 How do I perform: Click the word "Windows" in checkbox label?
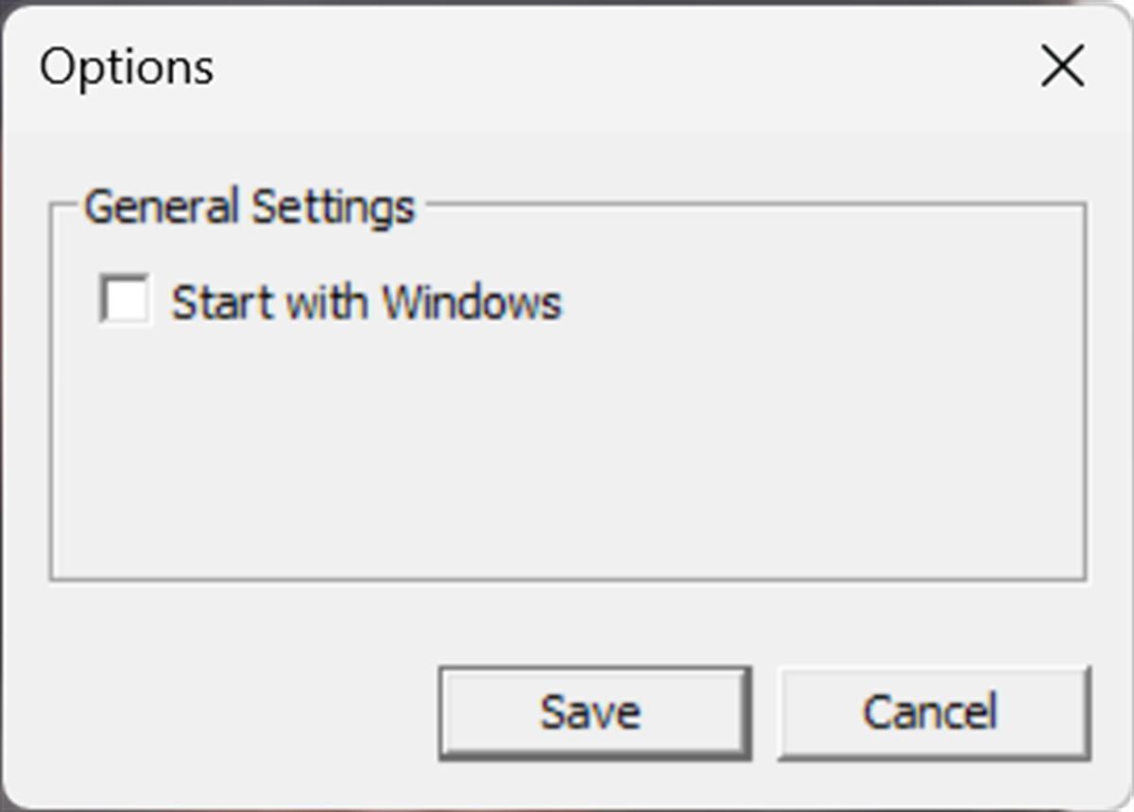coord(472,303)
